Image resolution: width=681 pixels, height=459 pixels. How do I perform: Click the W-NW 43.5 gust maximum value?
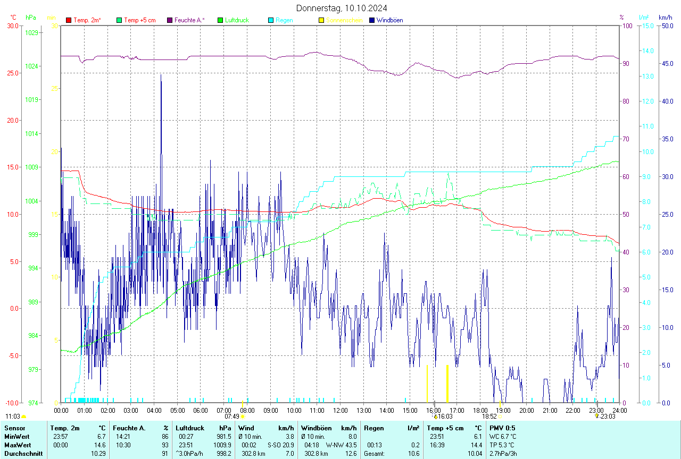click(341, 445)
